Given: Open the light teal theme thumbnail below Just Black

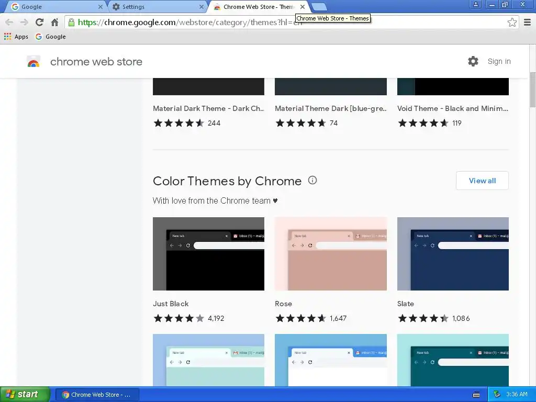Looking at the screenshot, I should tap(208, 360).
